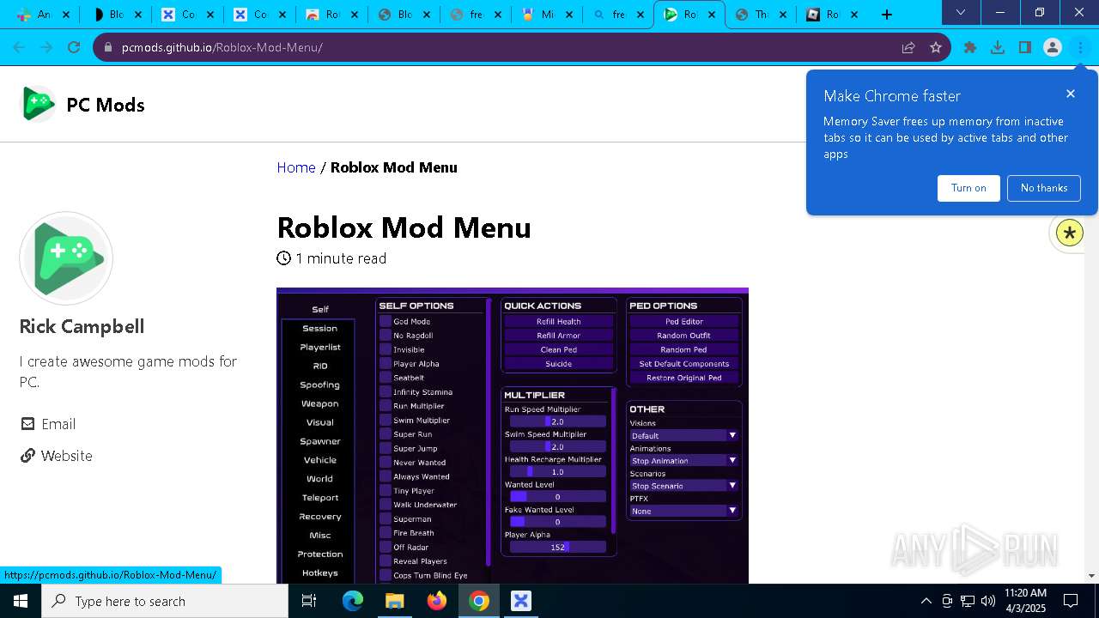Image resolution: width=1099 pixels, height=618 pixels.
Task: Open Chrome's three-dot menu
Action: click(x=1080, y=47)
